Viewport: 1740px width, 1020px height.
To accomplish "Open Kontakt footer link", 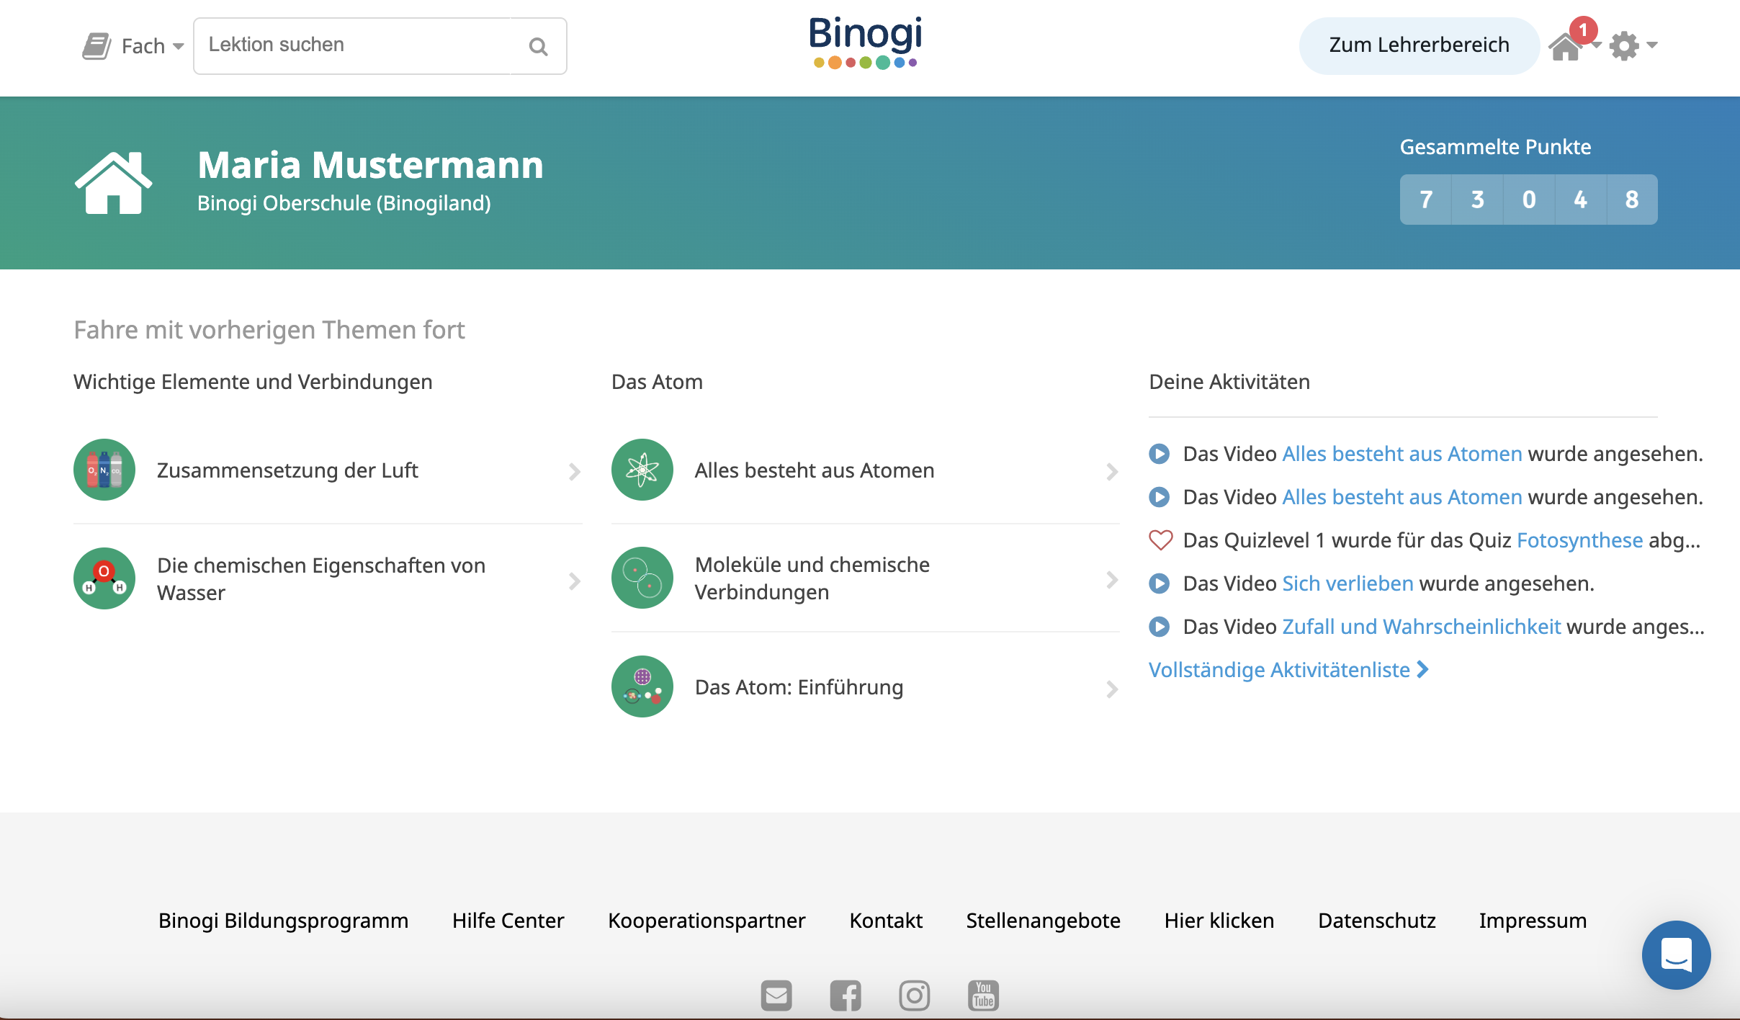I will pyautogui.click(x=886, y=921).
